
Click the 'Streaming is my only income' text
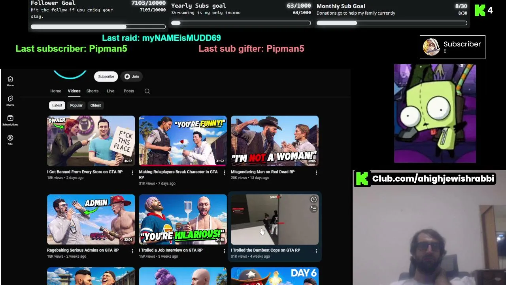click(206, 13)
